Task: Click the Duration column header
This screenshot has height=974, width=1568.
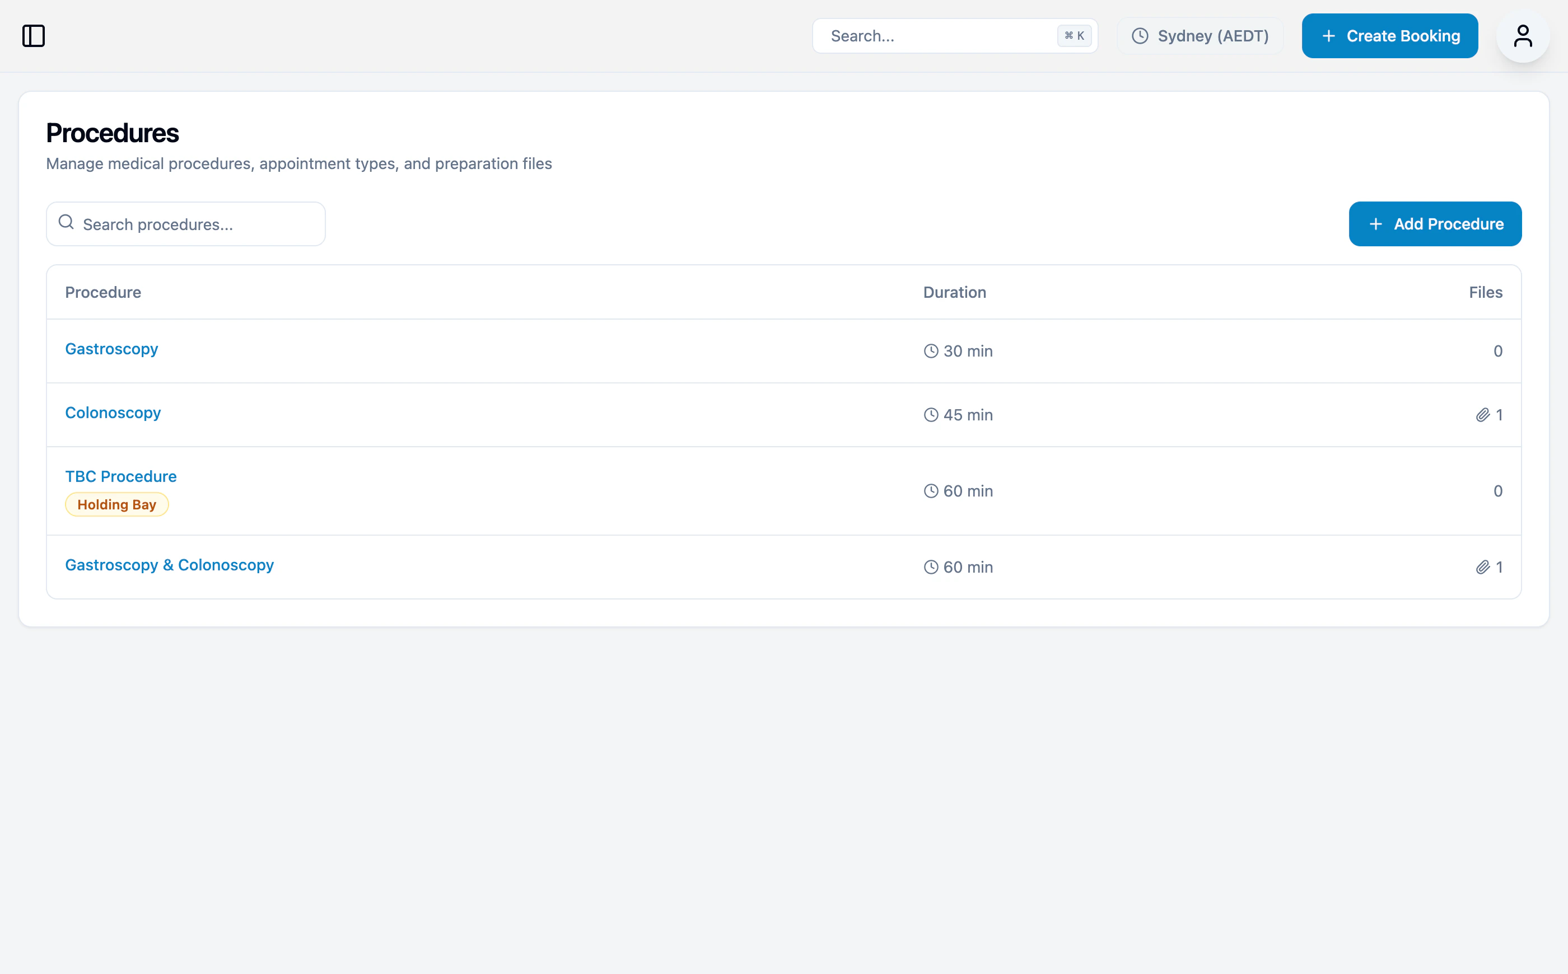Action: [x=954, y=292]
